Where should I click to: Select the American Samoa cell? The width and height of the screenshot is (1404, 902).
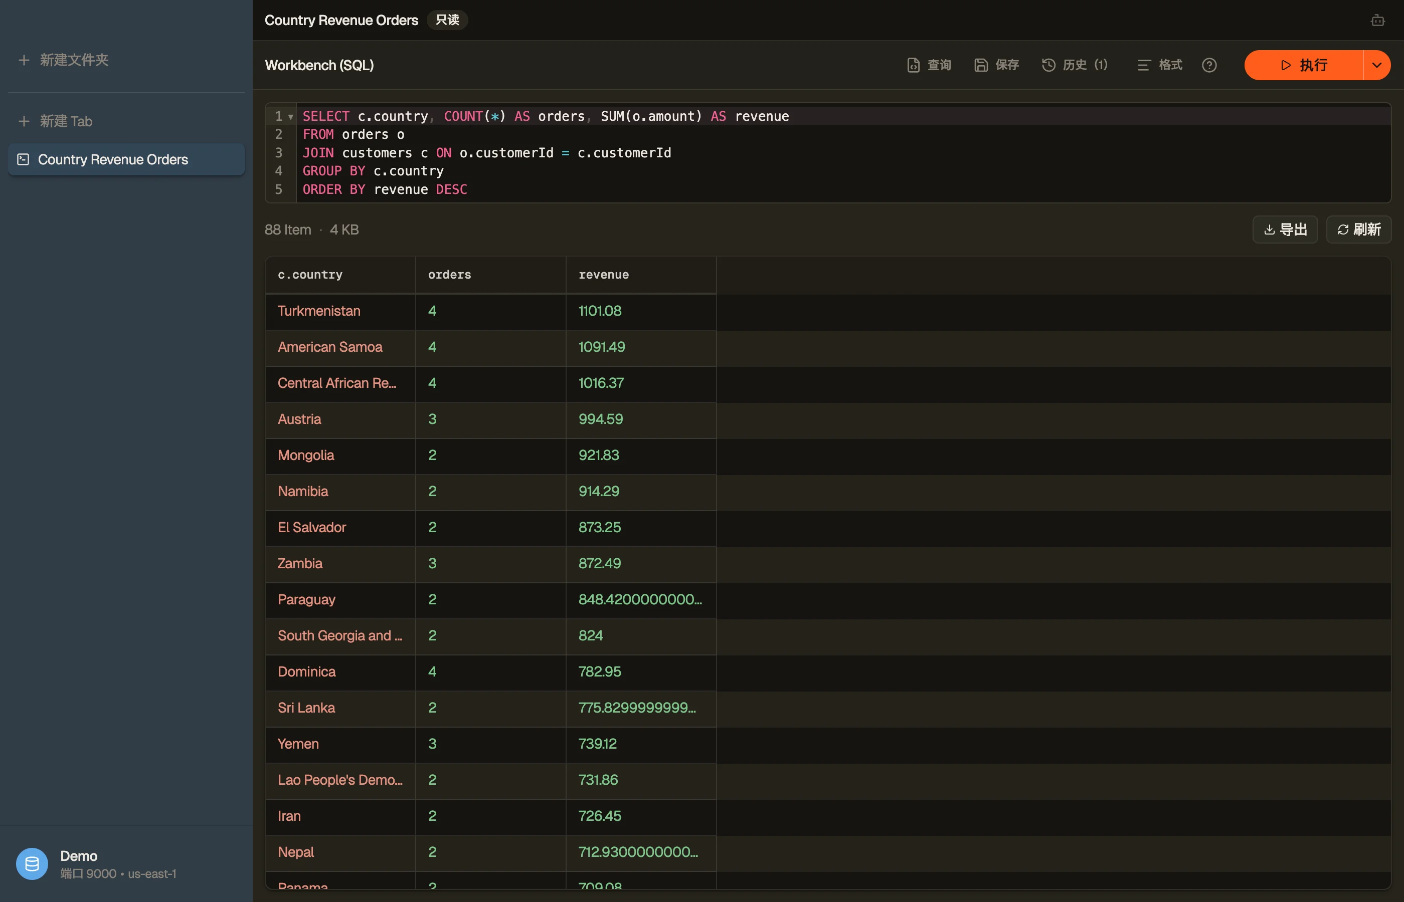coord(340,347)
